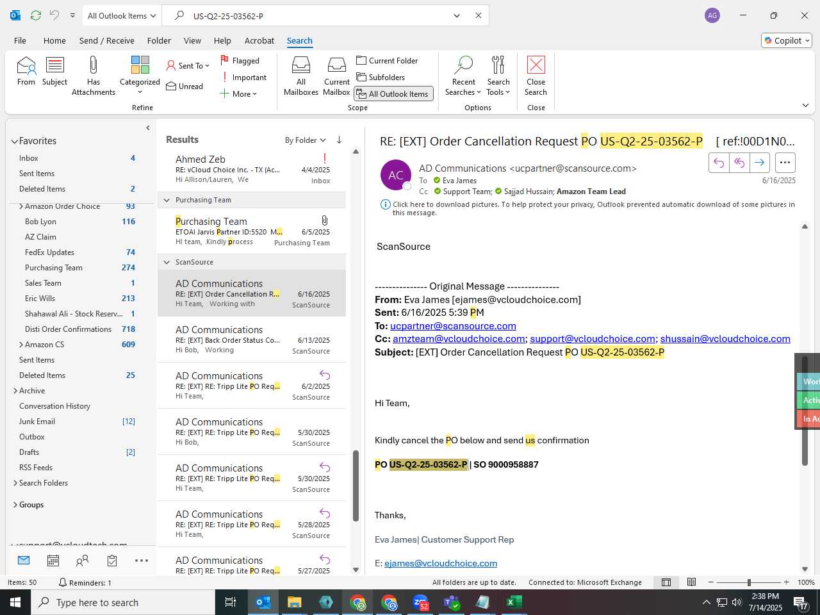
Task: Open Sent To dropdown
Action: coord(188,65)
